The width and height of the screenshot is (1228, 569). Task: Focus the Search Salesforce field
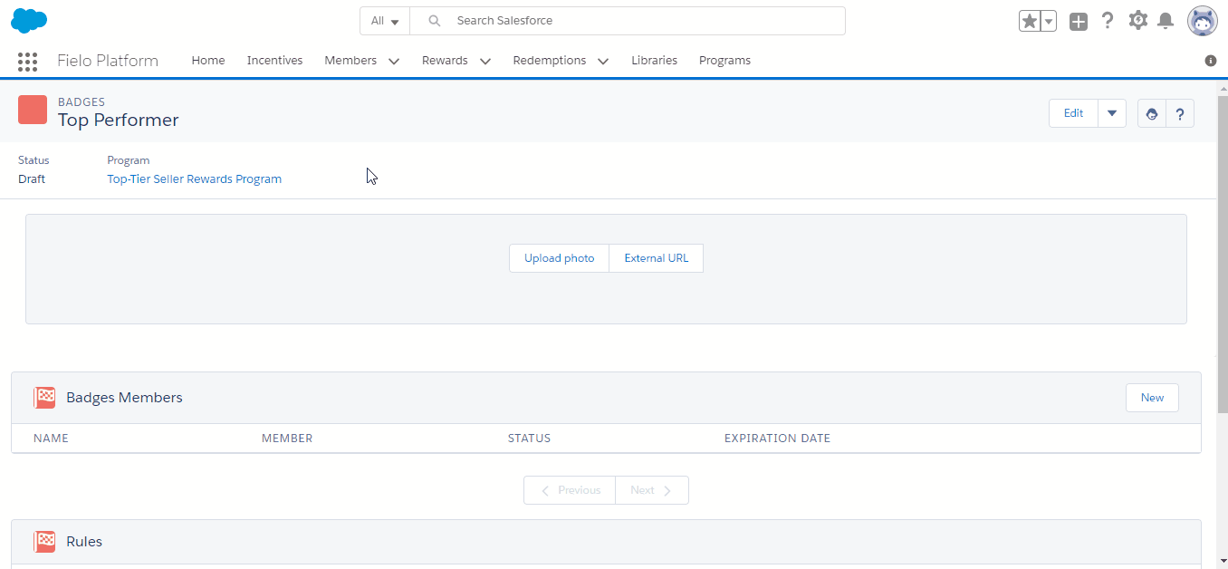628,21
